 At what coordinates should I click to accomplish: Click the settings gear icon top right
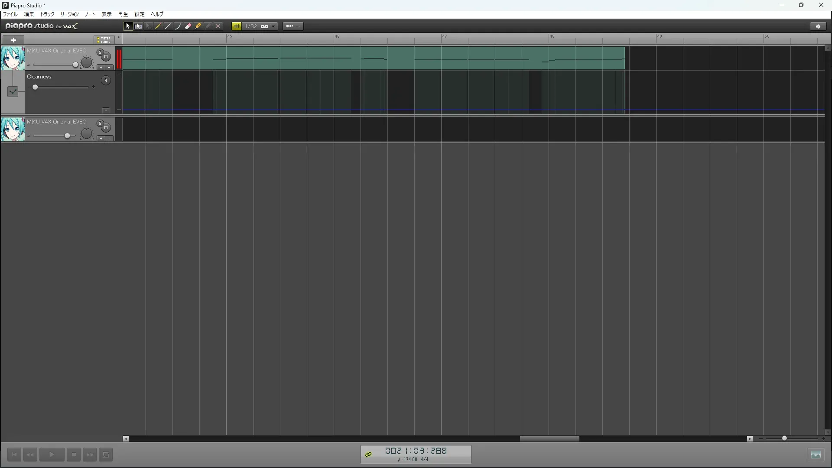818,26
